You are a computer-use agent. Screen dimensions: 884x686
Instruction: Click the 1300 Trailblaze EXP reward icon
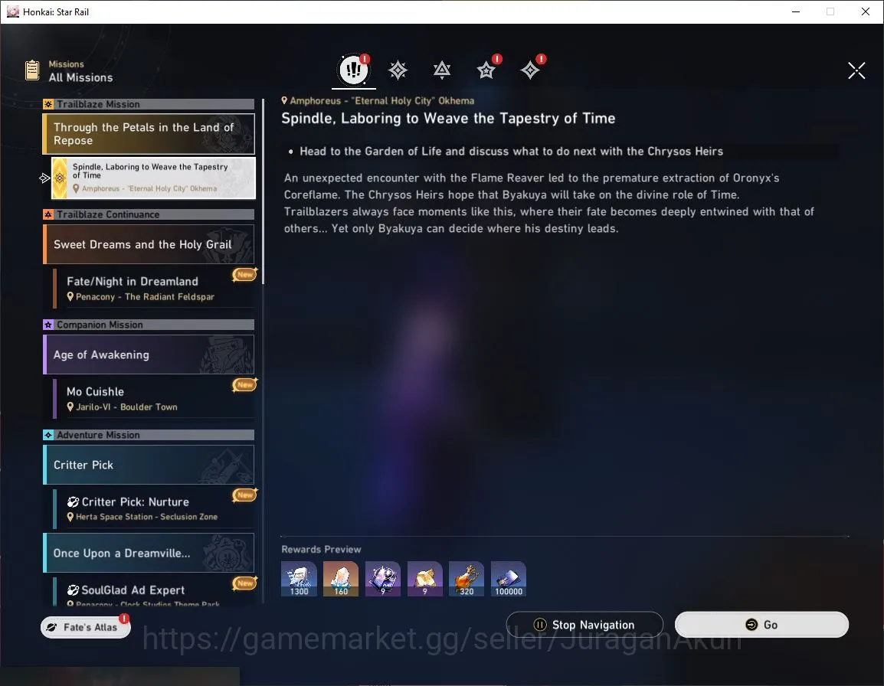click(299, 578)
